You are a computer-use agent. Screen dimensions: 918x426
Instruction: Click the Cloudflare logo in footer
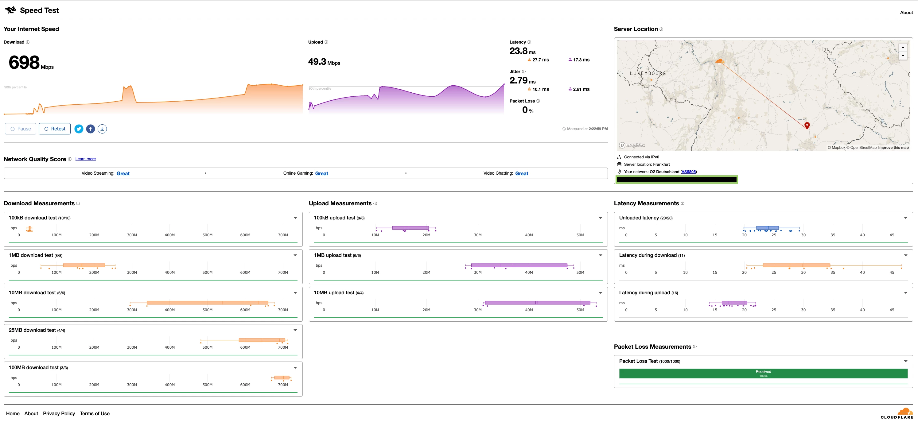pyautogui.click(x=897, y=413)
